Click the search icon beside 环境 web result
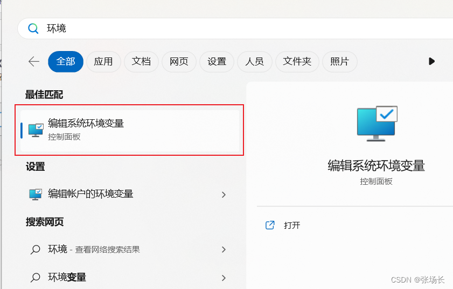The height and width of the screenshot is (289, 453). [x=35, y=250]
